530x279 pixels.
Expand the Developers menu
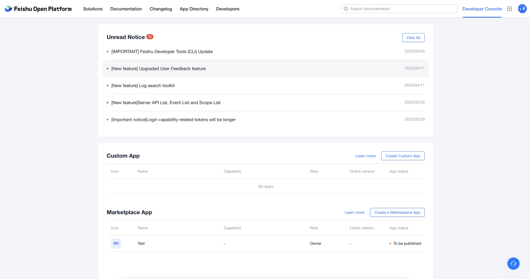point(227,9)
